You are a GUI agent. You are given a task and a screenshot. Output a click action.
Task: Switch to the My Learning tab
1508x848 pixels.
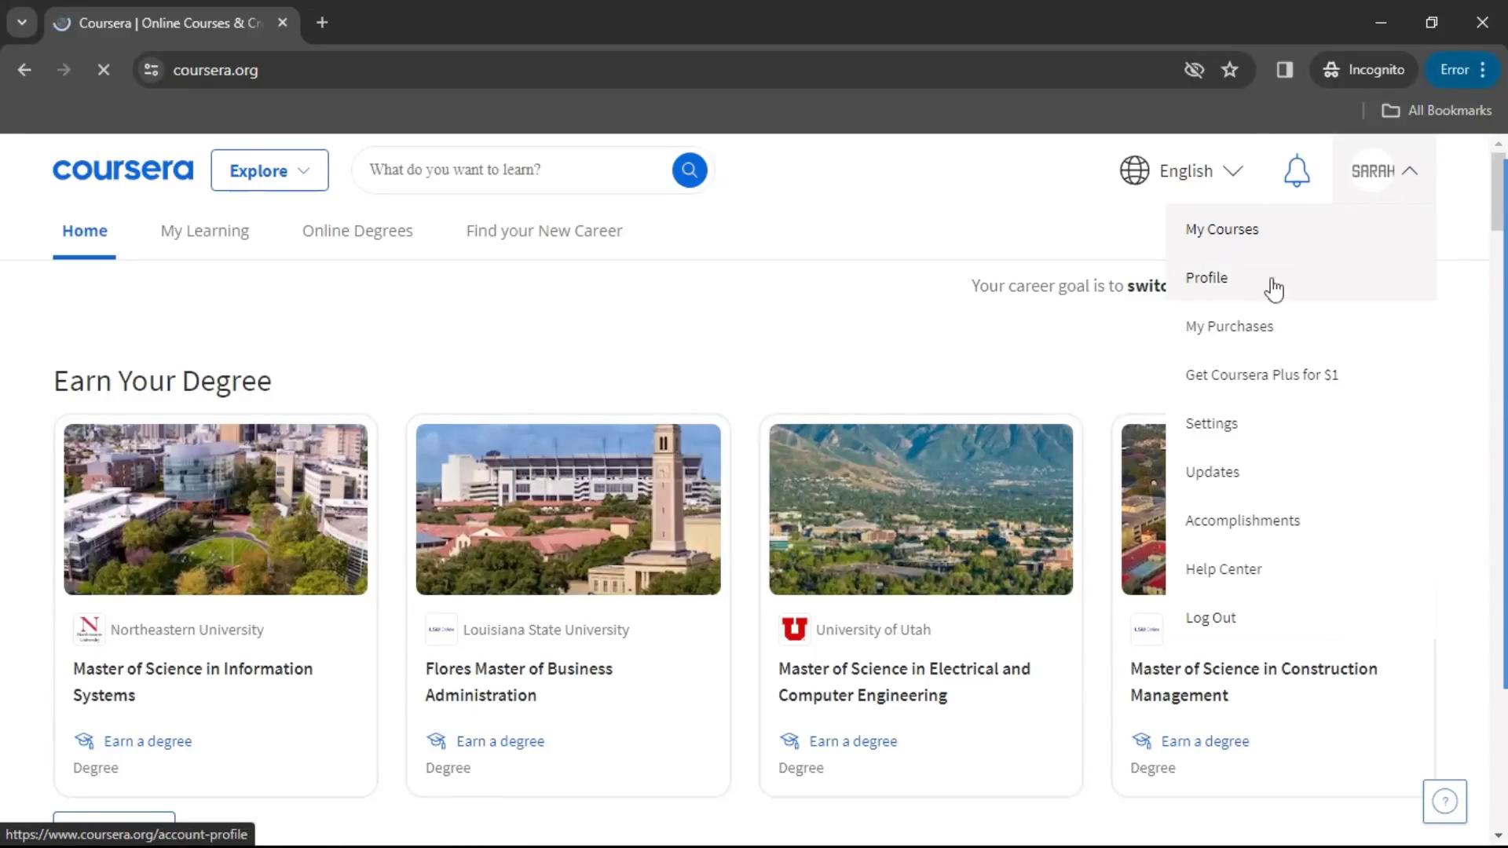204,230
